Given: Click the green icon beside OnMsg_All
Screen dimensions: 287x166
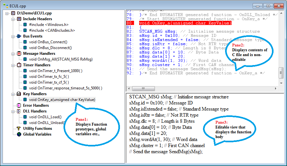Looking at the screenshot, I should pos(25,59).
